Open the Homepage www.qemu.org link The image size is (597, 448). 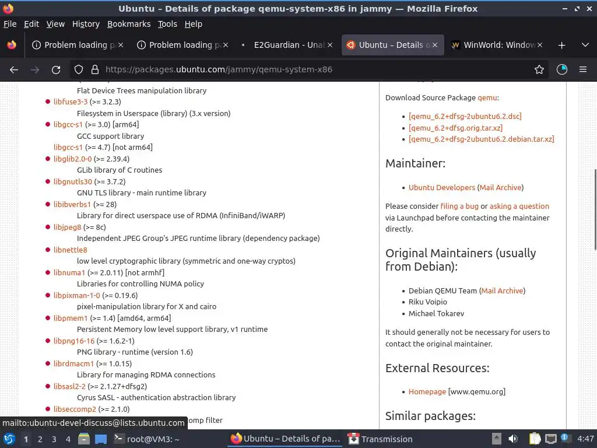tap(427, 391)
